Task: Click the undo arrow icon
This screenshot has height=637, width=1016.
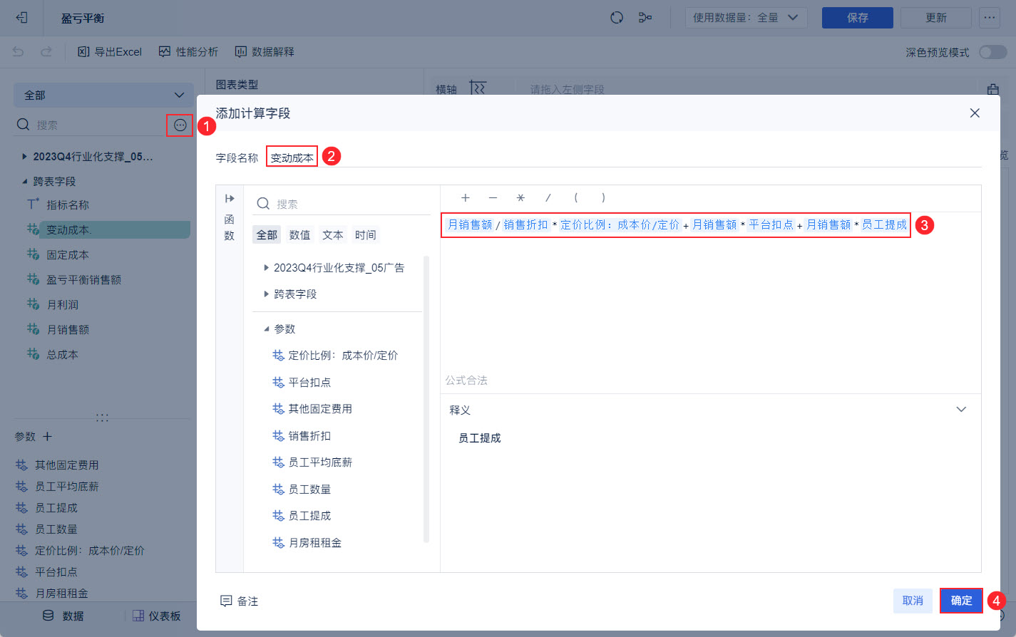Action: click(x=19, y=51)
